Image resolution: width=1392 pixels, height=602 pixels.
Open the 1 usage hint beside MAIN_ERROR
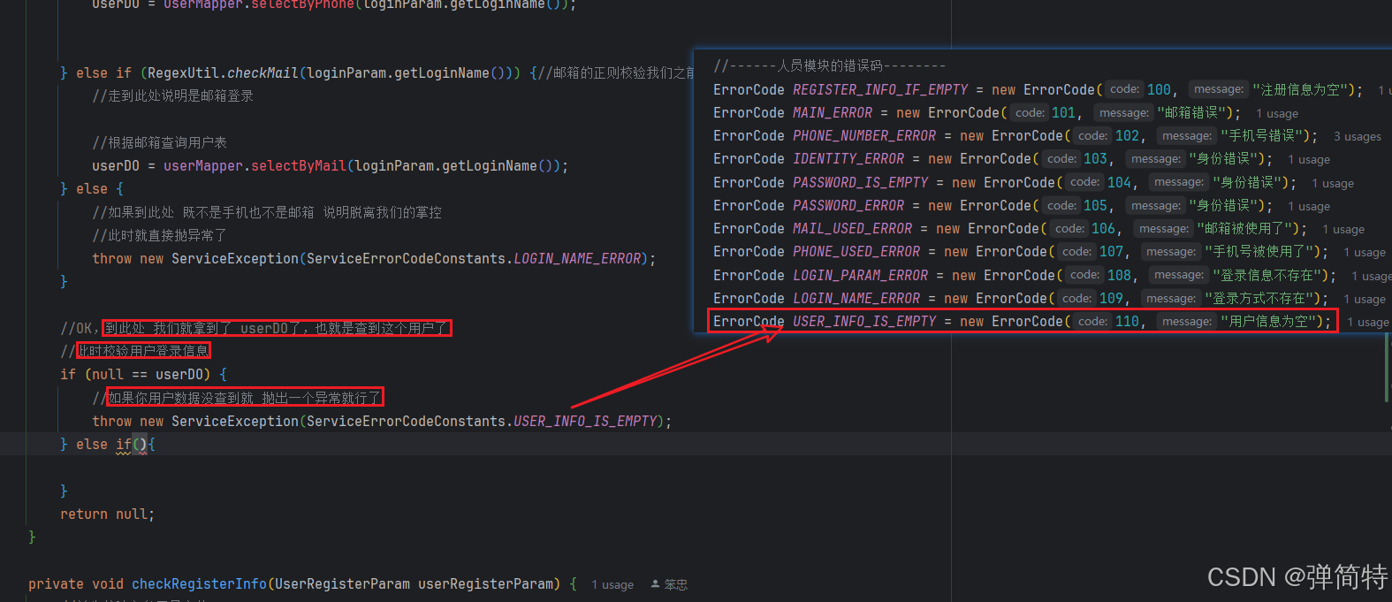1277,113
